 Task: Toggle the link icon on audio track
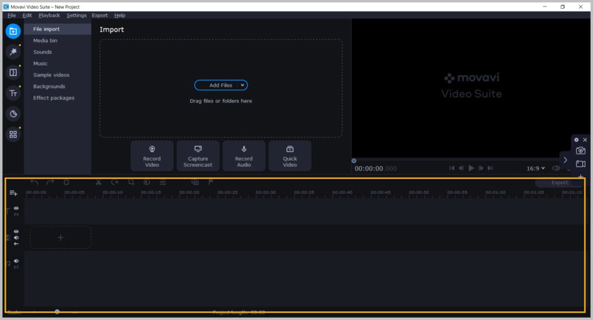[x=16, y=267]
